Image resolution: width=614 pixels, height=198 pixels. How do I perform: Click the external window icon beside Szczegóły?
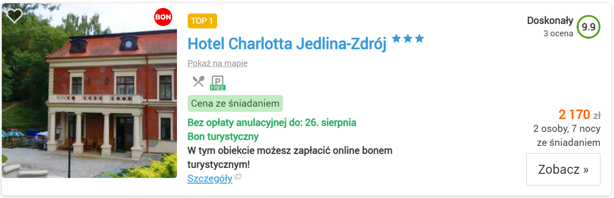[x=238, y=177]
